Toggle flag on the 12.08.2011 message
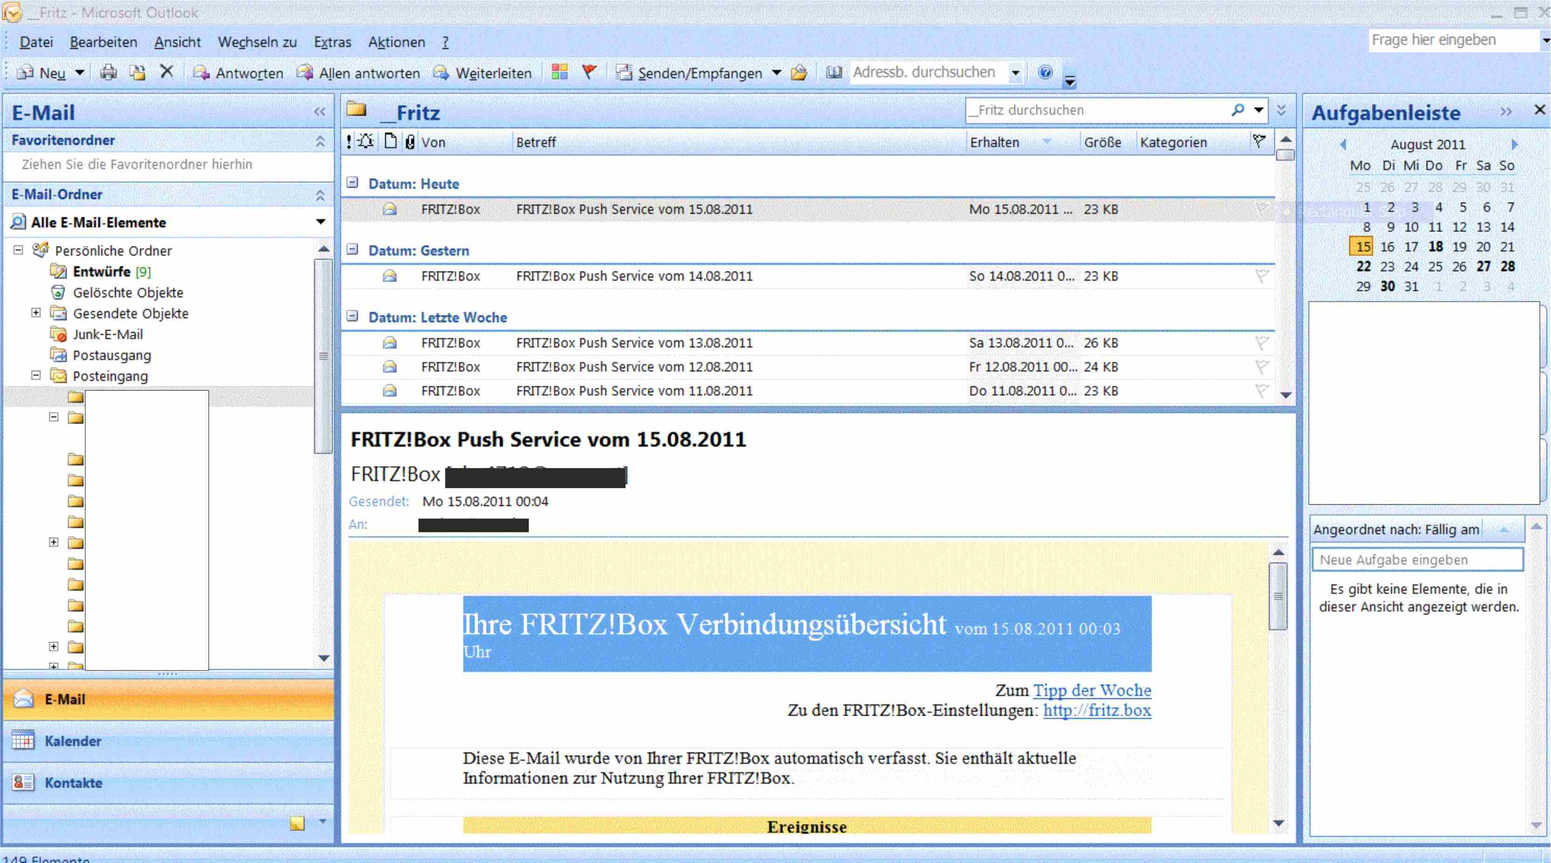This screenshot has width=1551, height=863. 1261,367
